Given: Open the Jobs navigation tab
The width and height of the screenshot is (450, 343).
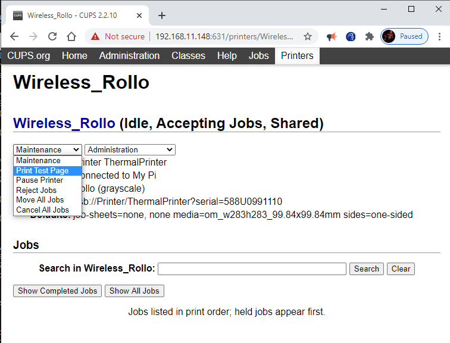Looking at the screenshot, I should [258, 56].
